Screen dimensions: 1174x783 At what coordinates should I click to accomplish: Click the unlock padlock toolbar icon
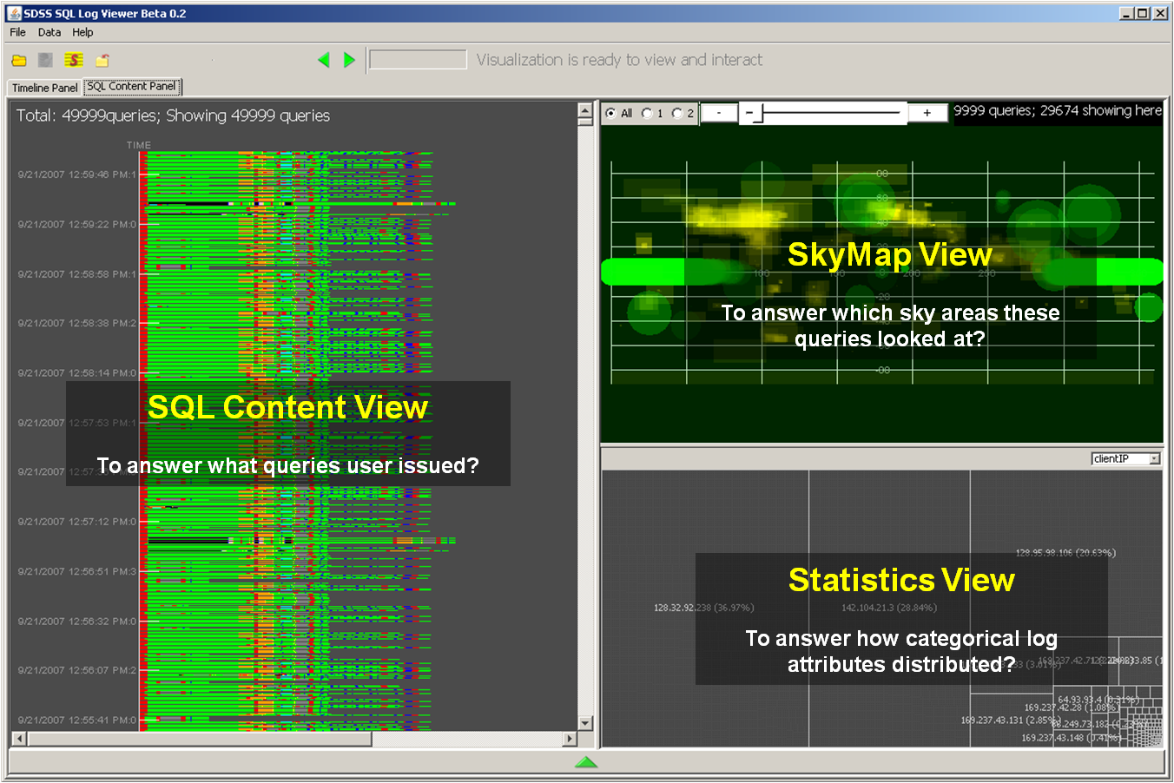[102, 60]
